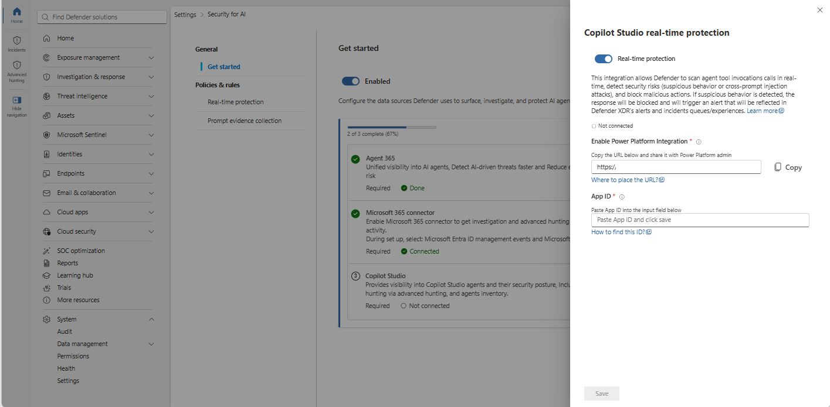Select the Microsoft 365 connector card title
This screenshot has width=830, height=407.
400,213
